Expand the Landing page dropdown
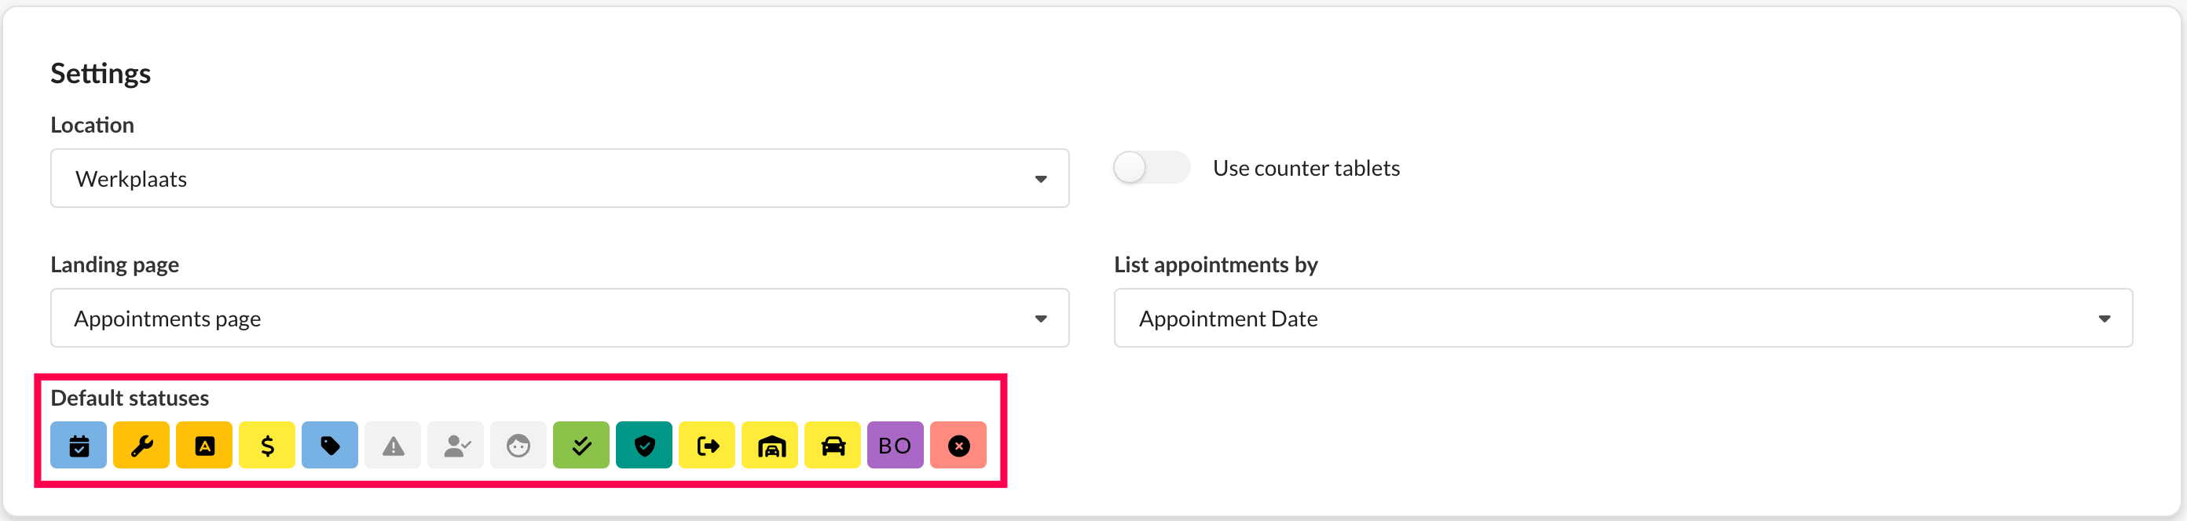 click(559, 319)
